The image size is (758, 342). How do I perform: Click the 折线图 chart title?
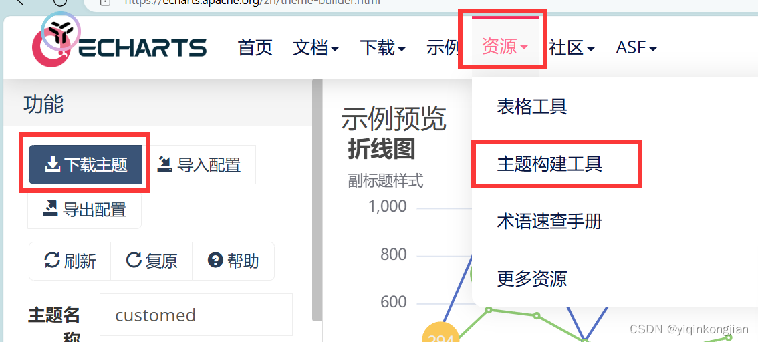(x=382, y=149)
